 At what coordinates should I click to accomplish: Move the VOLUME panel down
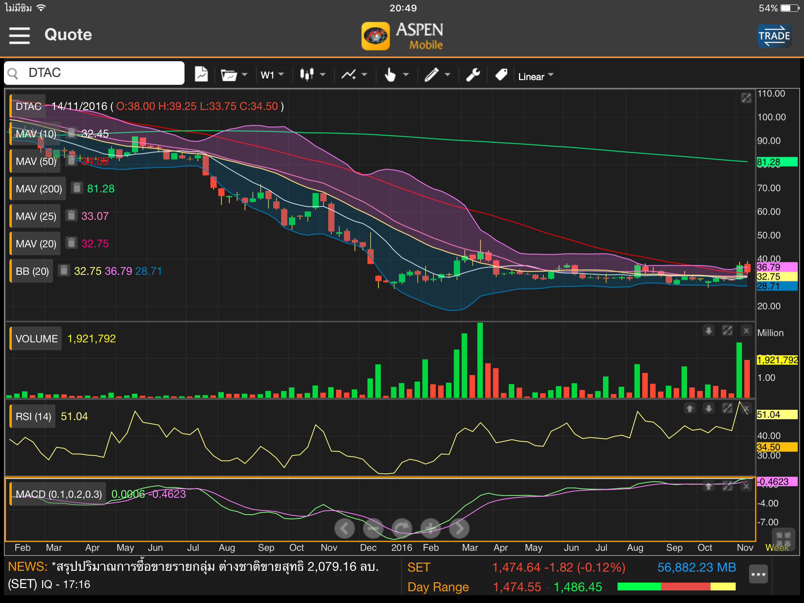[x=709, y=331]
